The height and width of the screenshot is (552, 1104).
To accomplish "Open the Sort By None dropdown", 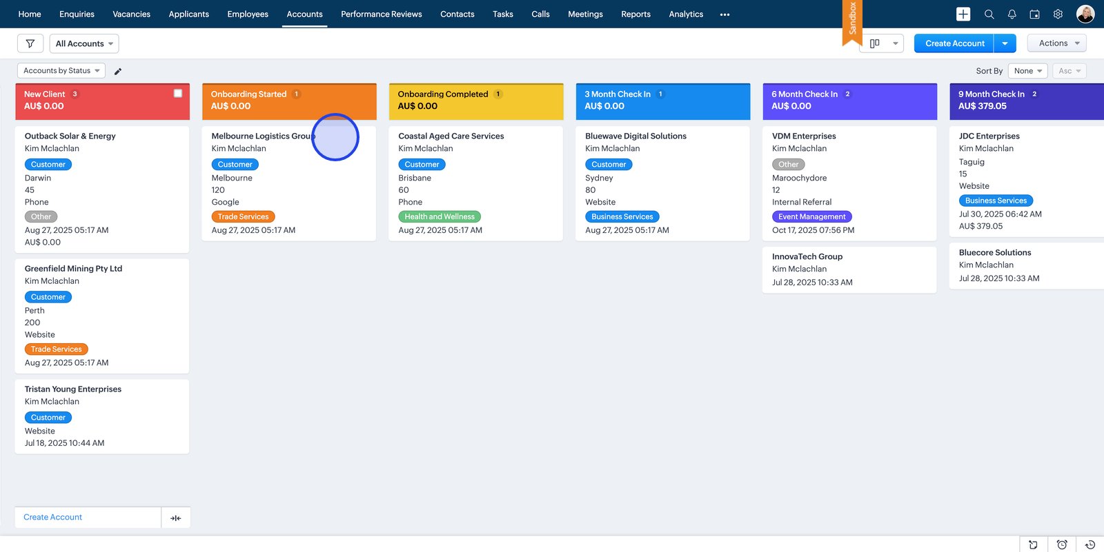I will tap(1027, 70).
